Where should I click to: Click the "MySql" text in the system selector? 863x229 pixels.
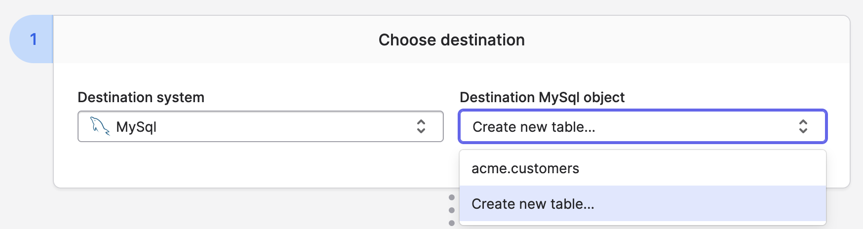pyautogui.click(x=136, y=127)
